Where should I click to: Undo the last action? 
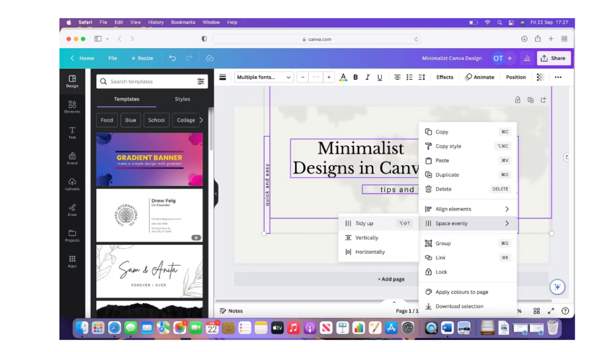point(173,58)
